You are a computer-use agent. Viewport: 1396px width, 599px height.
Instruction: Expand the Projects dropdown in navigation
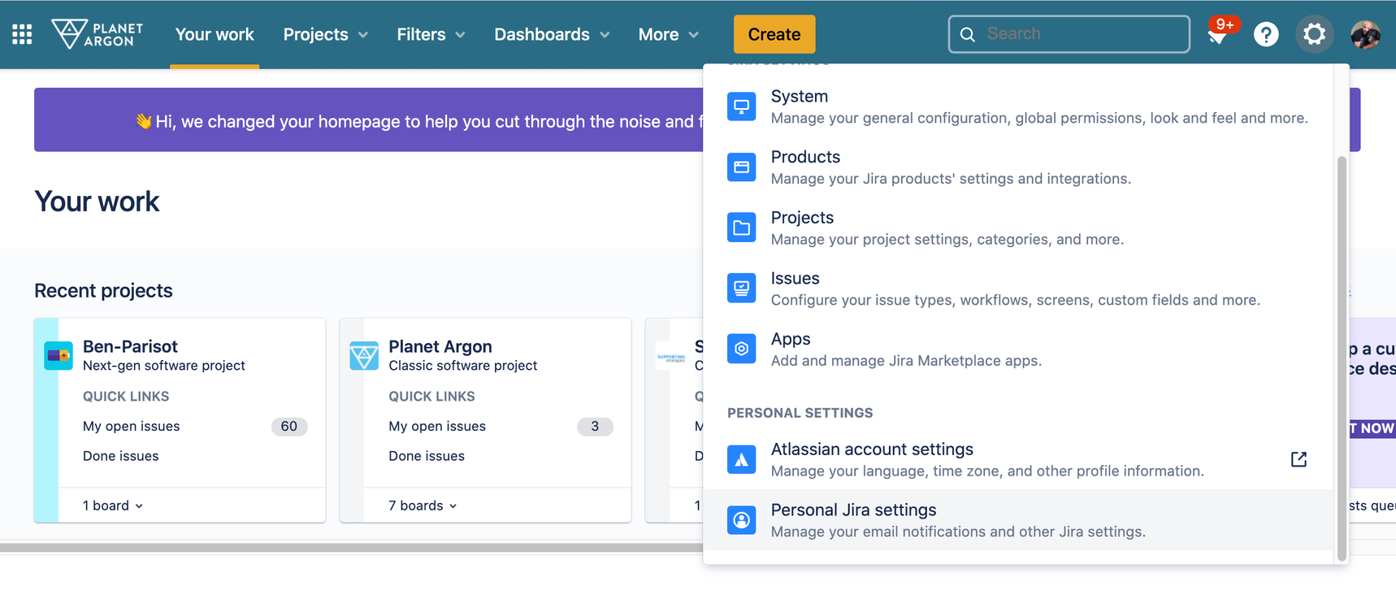click(325, 34)
